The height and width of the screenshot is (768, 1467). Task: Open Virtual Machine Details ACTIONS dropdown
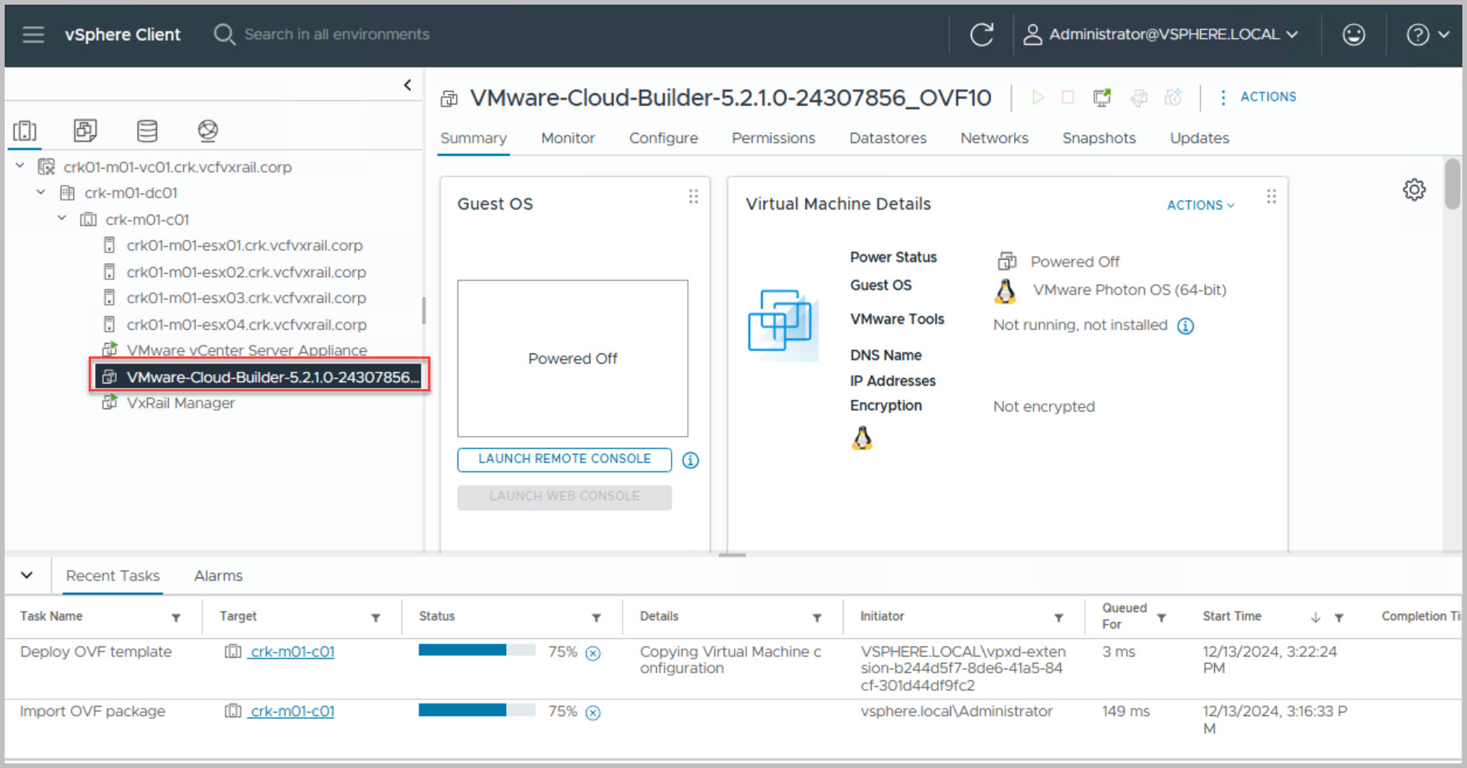1199,205
